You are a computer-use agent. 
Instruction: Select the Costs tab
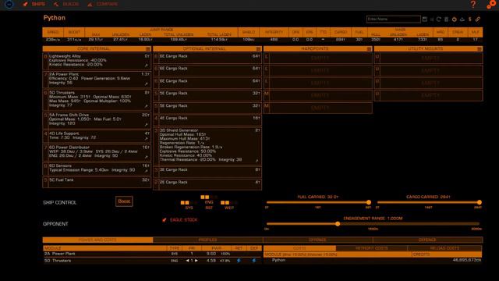pyautogui.click(x=299, y=248)
